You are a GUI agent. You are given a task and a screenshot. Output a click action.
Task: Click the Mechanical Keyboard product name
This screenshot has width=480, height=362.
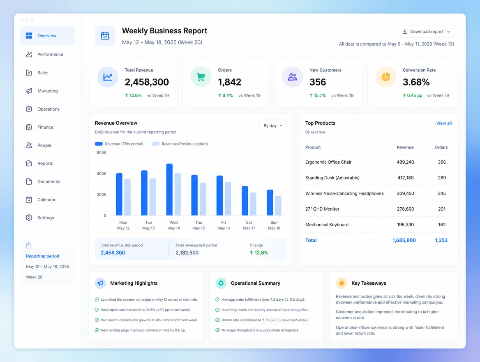327,225
